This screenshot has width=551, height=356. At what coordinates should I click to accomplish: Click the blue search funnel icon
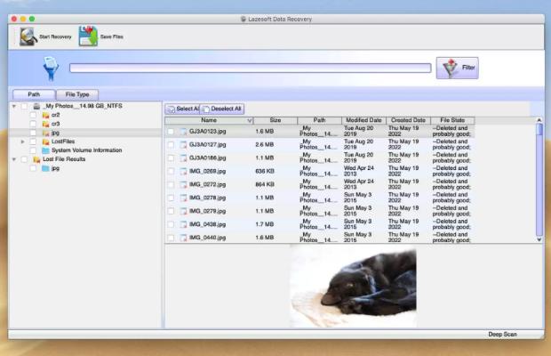tap(50, 69)
